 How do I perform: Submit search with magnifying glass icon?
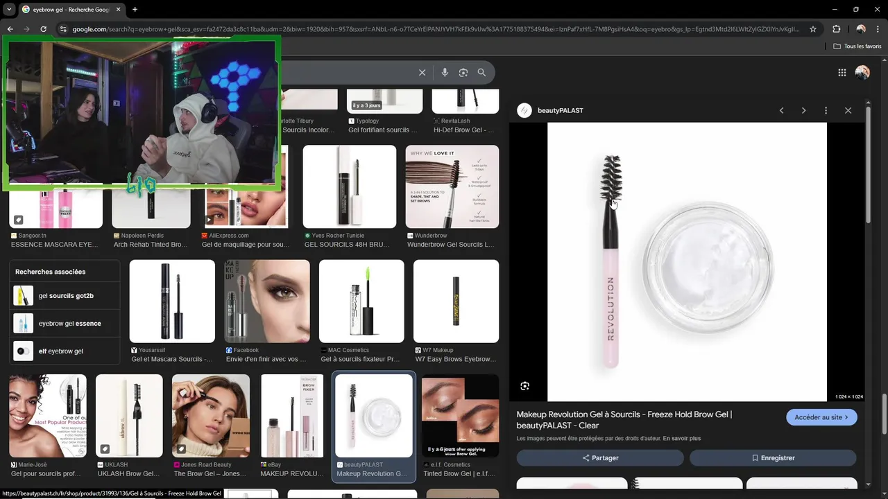click(481, 73)
